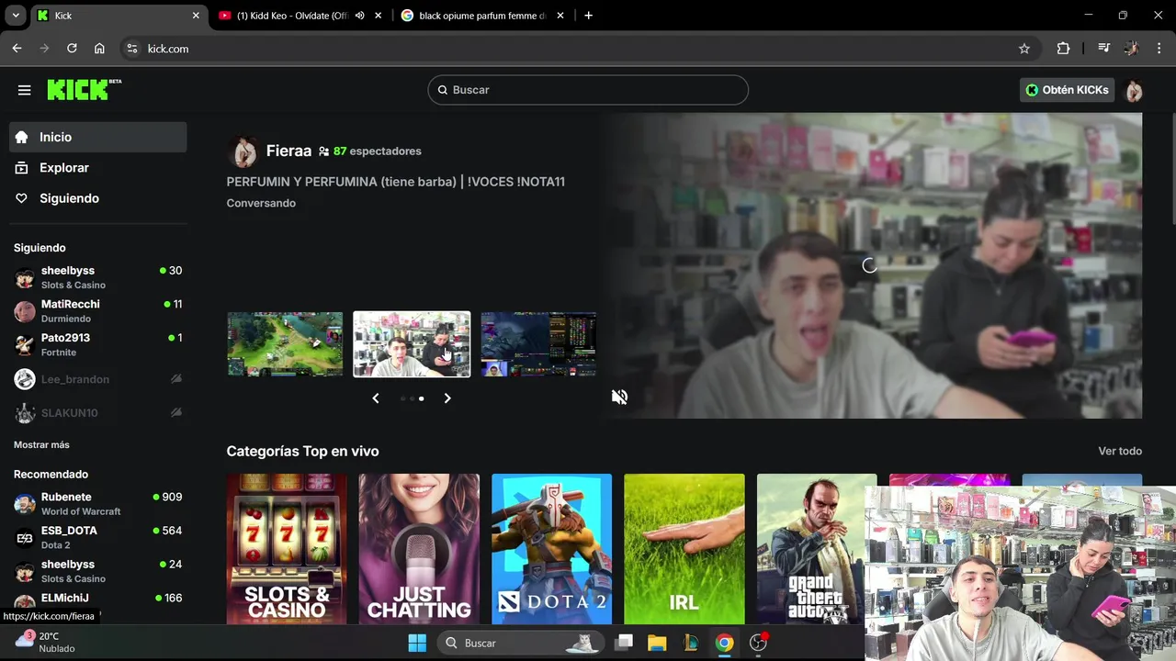Open the offline Lee_brandon channel

pos(98,379)
